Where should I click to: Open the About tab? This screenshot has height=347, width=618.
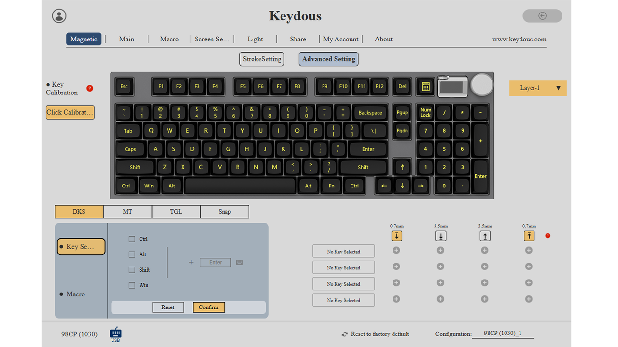coord(383,39)
